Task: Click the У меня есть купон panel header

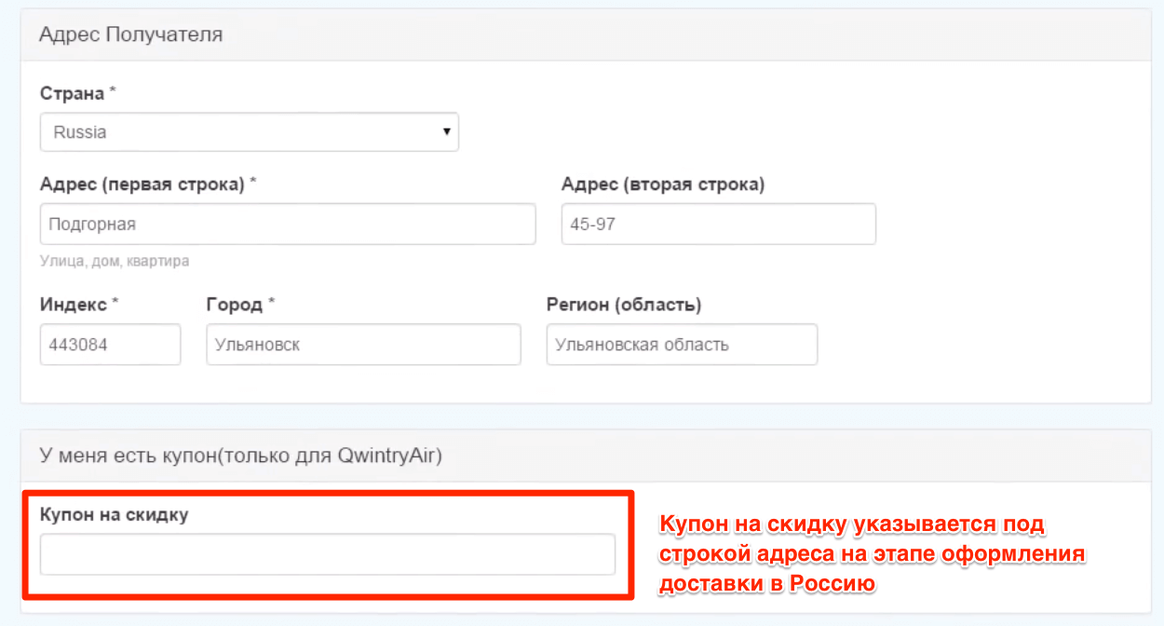Action: click(240, 456)
